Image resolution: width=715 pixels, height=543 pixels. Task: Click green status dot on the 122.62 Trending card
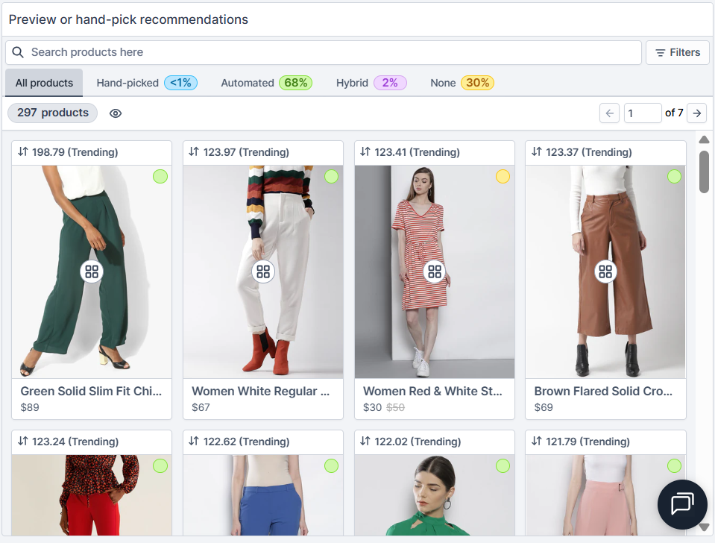pyautogui.click(x=332, y=466)
